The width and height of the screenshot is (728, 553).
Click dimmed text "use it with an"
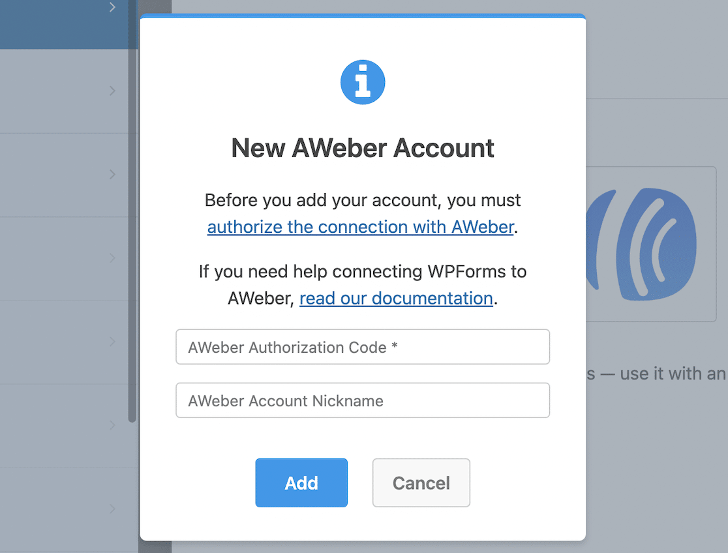(x=673, y=373)
